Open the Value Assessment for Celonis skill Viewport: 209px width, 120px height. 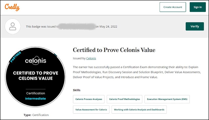click(x=91, y=110)
